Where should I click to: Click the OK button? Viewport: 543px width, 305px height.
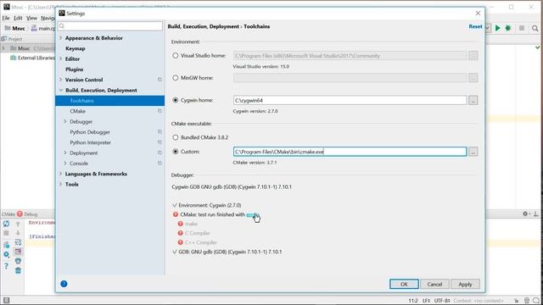tap(404, 285)
